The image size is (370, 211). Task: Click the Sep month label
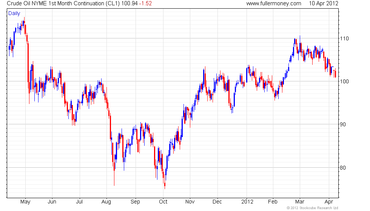(x=136, y=202)
